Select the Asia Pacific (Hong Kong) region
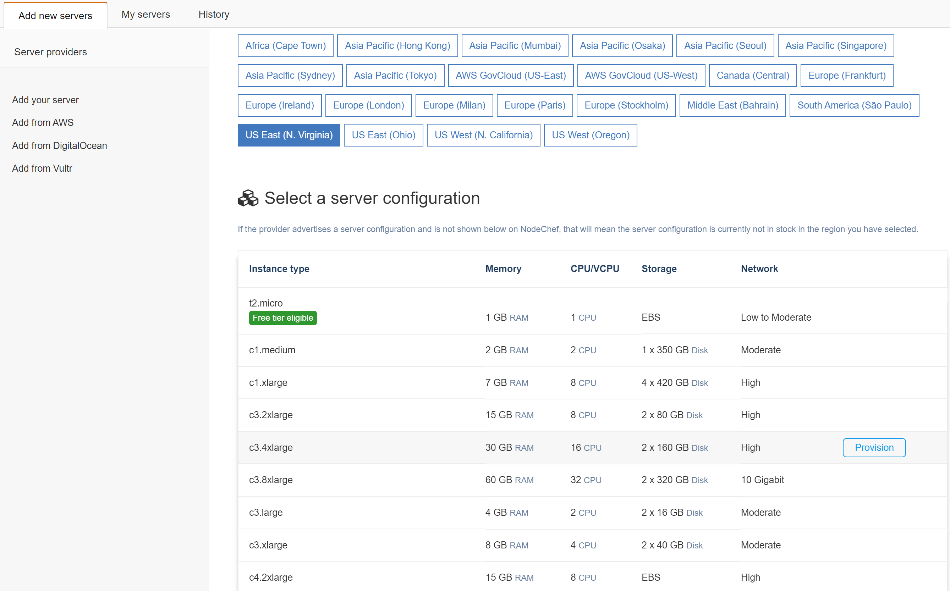 (x=397, y=46)
